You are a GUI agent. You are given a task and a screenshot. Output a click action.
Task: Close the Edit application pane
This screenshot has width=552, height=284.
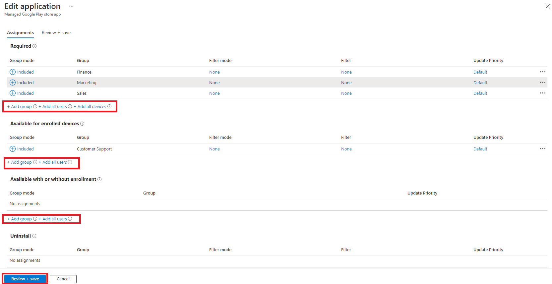click(547, 6)
